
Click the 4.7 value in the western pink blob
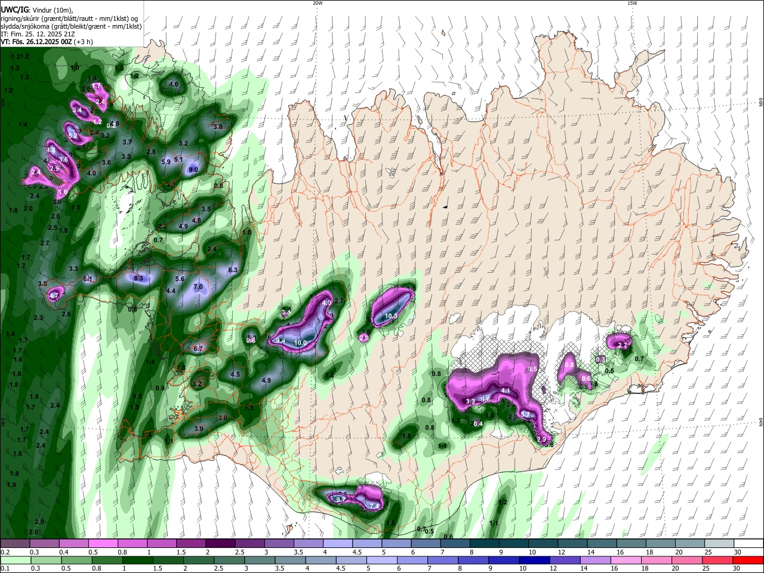[x=54, y=295]
